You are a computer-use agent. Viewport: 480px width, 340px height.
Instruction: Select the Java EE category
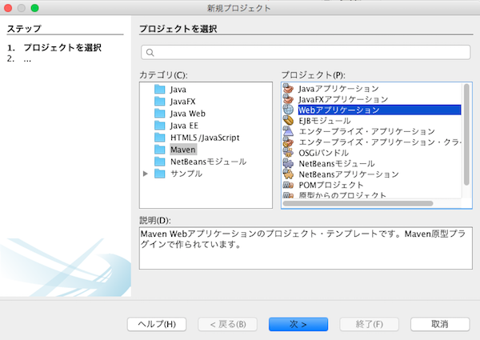[184, 126]
